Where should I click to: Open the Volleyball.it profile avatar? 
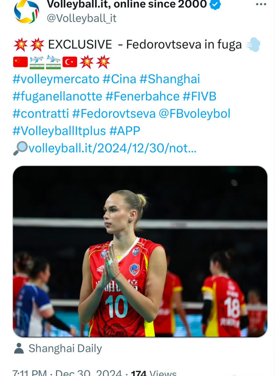tap(26, 11)
